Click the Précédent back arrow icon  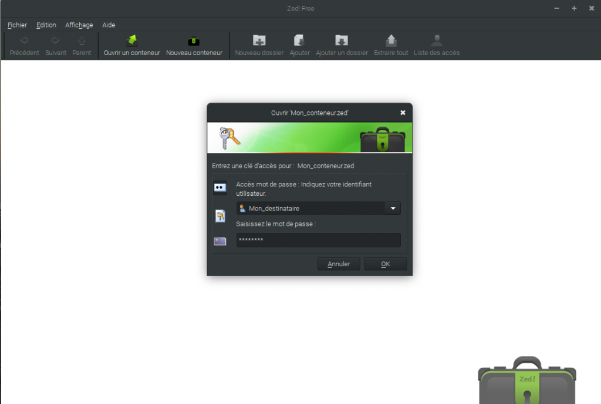coord(24,40)
